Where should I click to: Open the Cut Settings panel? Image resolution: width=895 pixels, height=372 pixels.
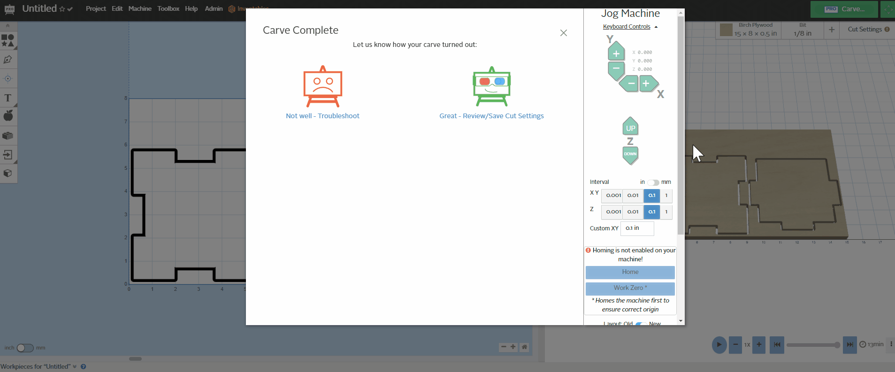tap(868, 29)
